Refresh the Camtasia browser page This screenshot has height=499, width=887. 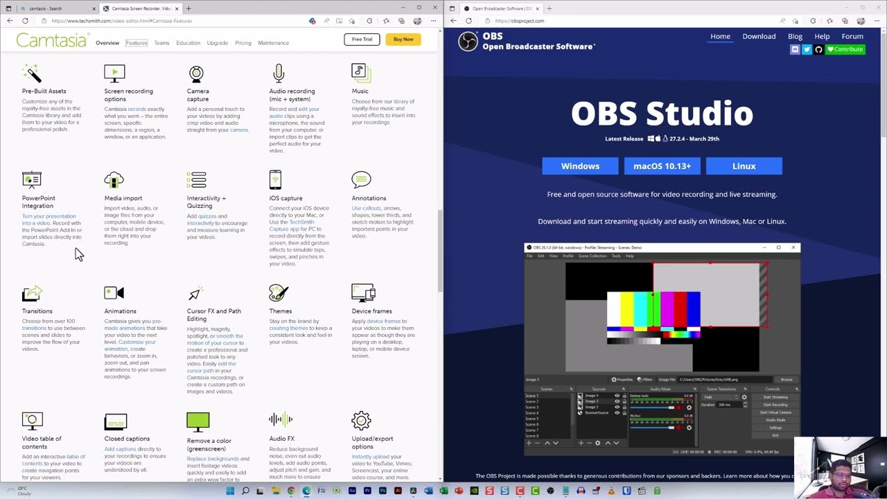point(25,21)
